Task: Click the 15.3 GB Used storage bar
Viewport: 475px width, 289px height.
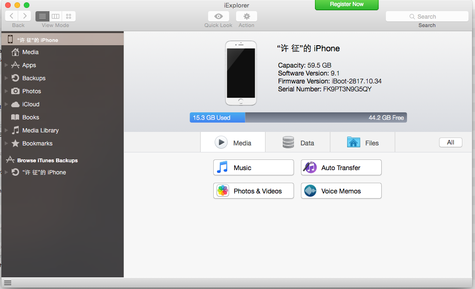Action: pos(217,117)
